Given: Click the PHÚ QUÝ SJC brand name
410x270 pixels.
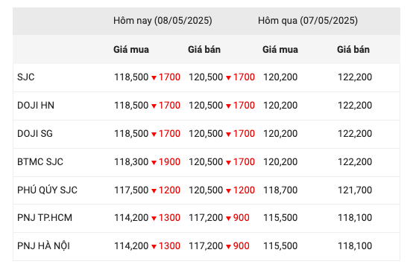Looking at the screenshot, I should coord(47,190).
